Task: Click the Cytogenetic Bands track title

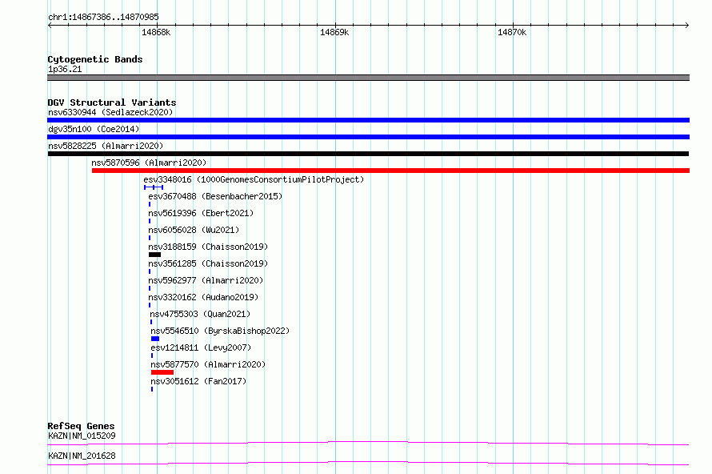Action: coord(95,59)
